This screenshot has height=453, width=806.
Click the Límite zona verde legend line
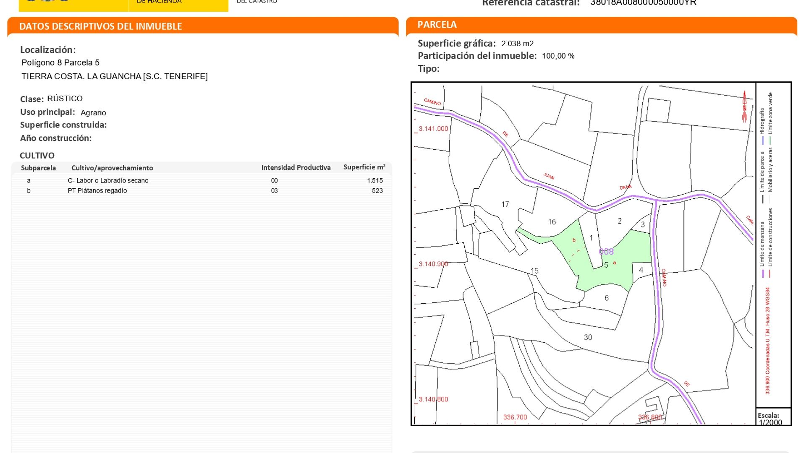pos(770,140)
